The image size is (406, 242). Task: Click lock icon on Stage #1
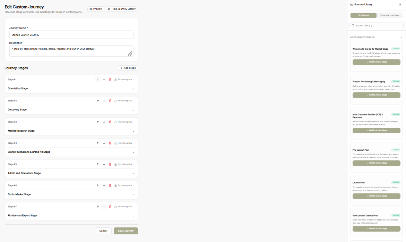click(115, 80)
